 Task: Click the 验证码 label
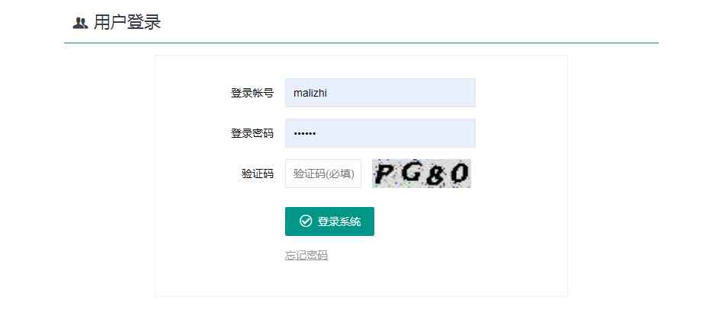(258, 174)
